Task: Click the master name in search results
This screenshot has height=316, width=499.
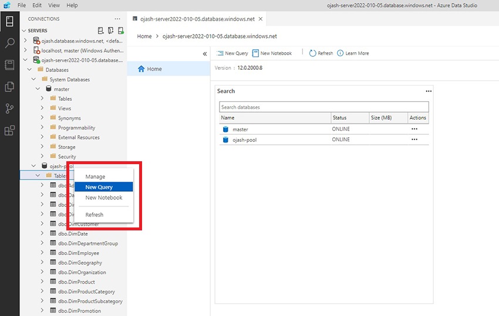Action: pyautogui.click(x=240, y=130)
